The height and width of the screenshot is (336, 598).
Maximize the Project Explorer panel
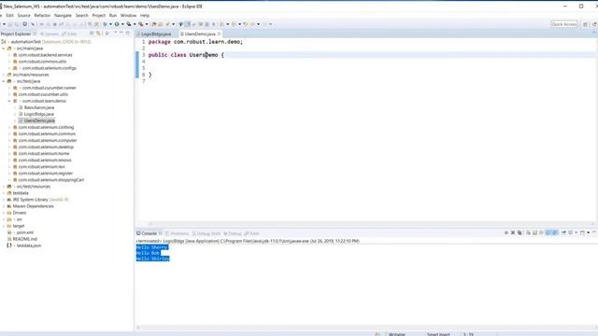(128, 34)
